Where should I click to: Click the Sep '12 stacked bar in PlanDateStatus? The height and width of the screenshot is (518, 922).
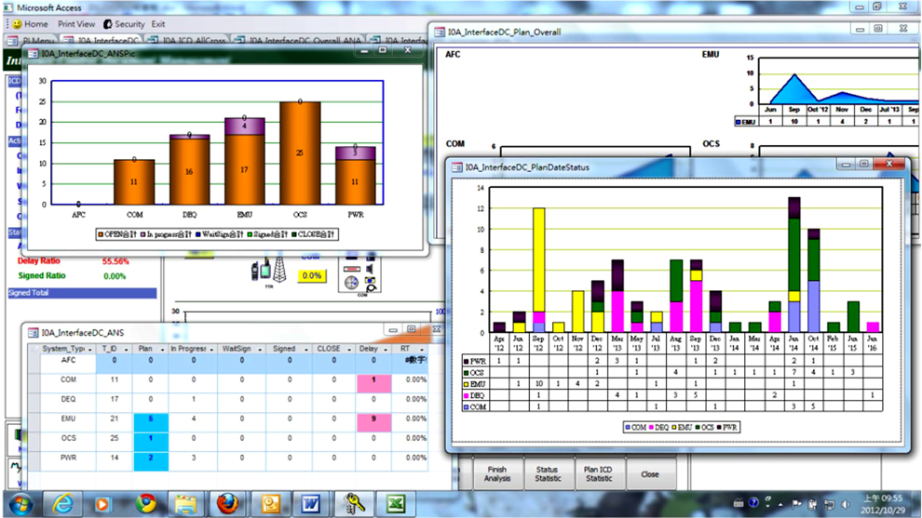tap(538, 270)
